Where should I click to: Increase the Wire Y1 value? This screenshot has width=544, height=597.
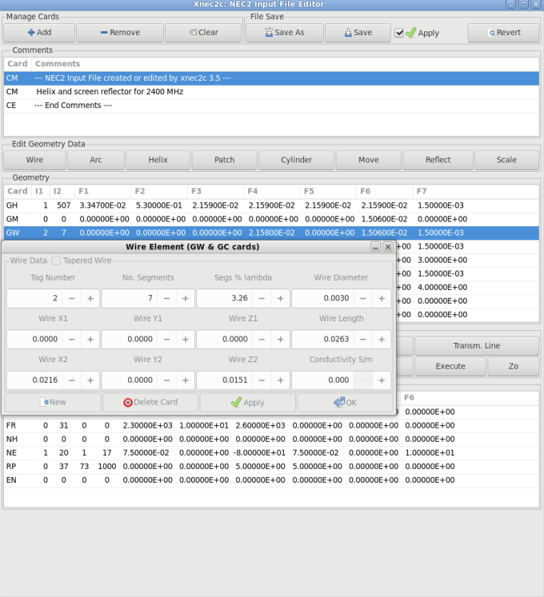[x=186, y=339]
